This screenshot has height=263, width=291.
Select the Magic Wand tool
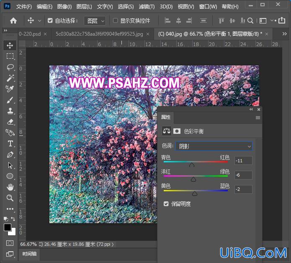click(10, 78)
